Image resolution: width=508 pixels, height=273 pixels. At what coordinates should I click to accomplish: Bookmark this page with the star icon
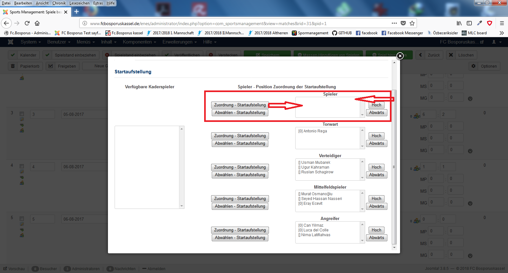pos(412,23)
